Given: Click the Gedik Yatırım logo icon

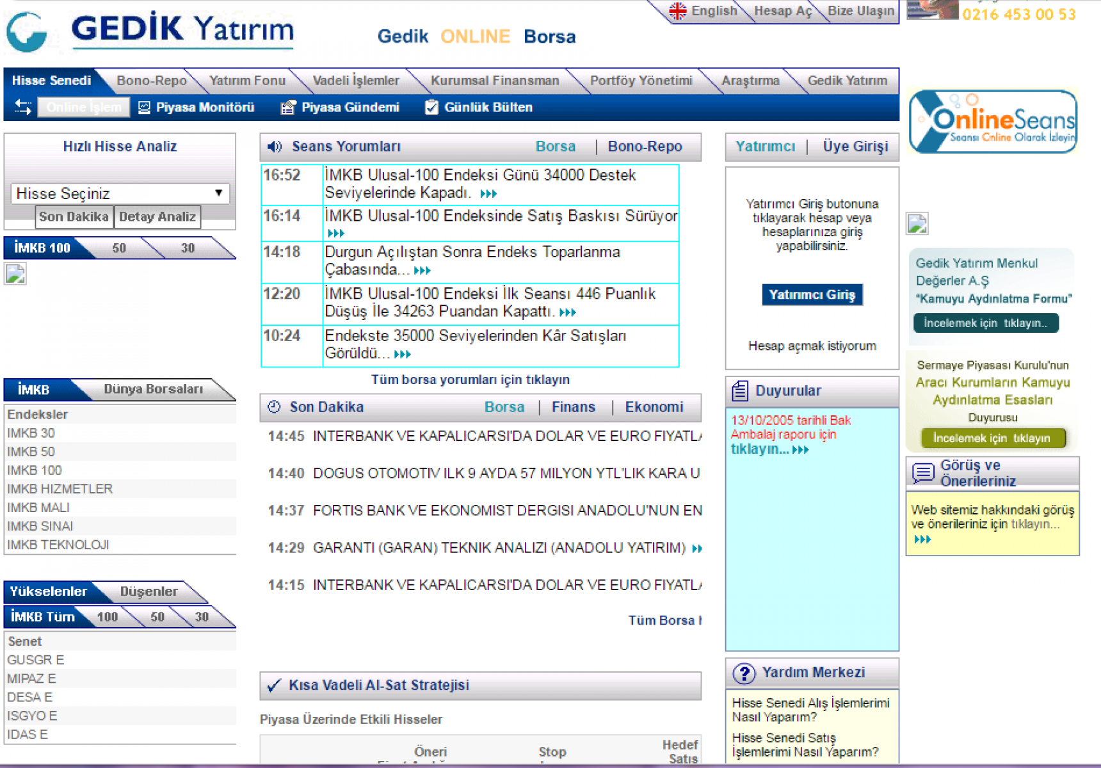Looking at the screenshot, I should click(x=27, y=31).
